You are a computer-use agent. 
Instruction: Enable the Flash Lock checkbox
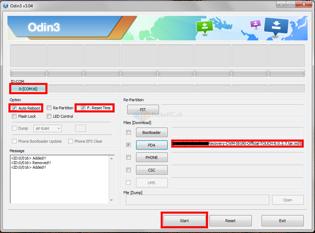coord(14,116)
